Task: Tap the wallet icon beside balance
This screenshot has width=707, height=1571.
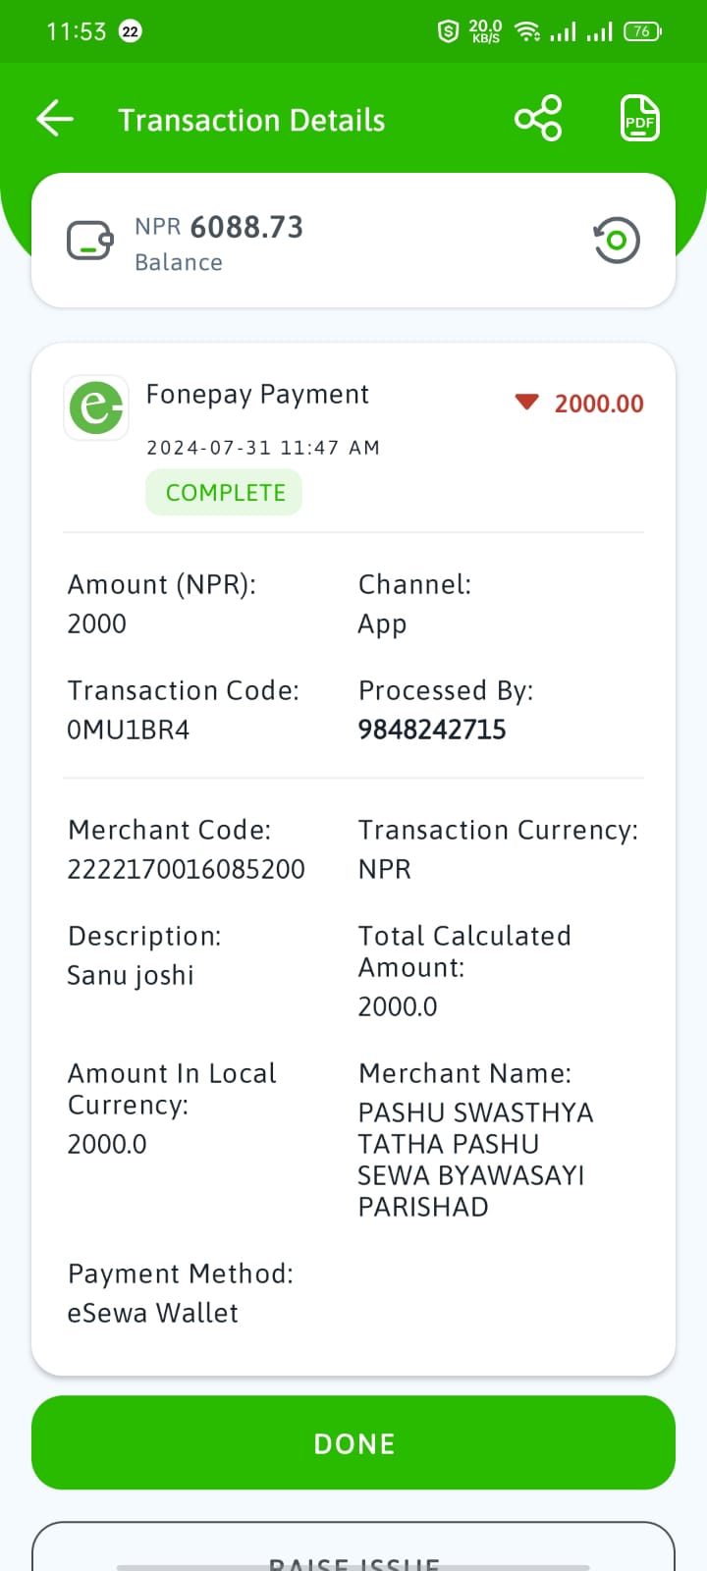Action: [90, 241]
